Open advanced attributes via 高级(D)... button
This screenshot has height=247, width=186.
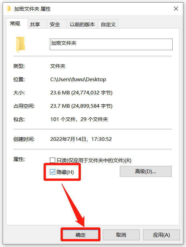[145, 171]
